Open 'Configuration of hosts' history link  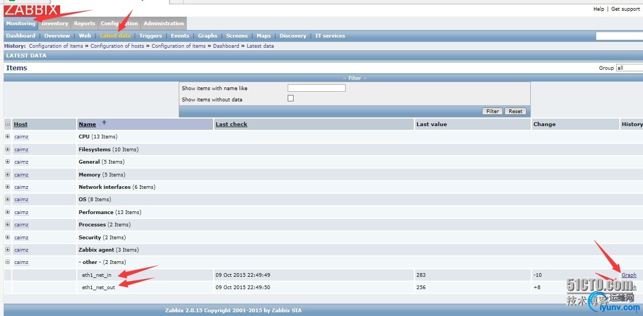(x=118, y=46)
